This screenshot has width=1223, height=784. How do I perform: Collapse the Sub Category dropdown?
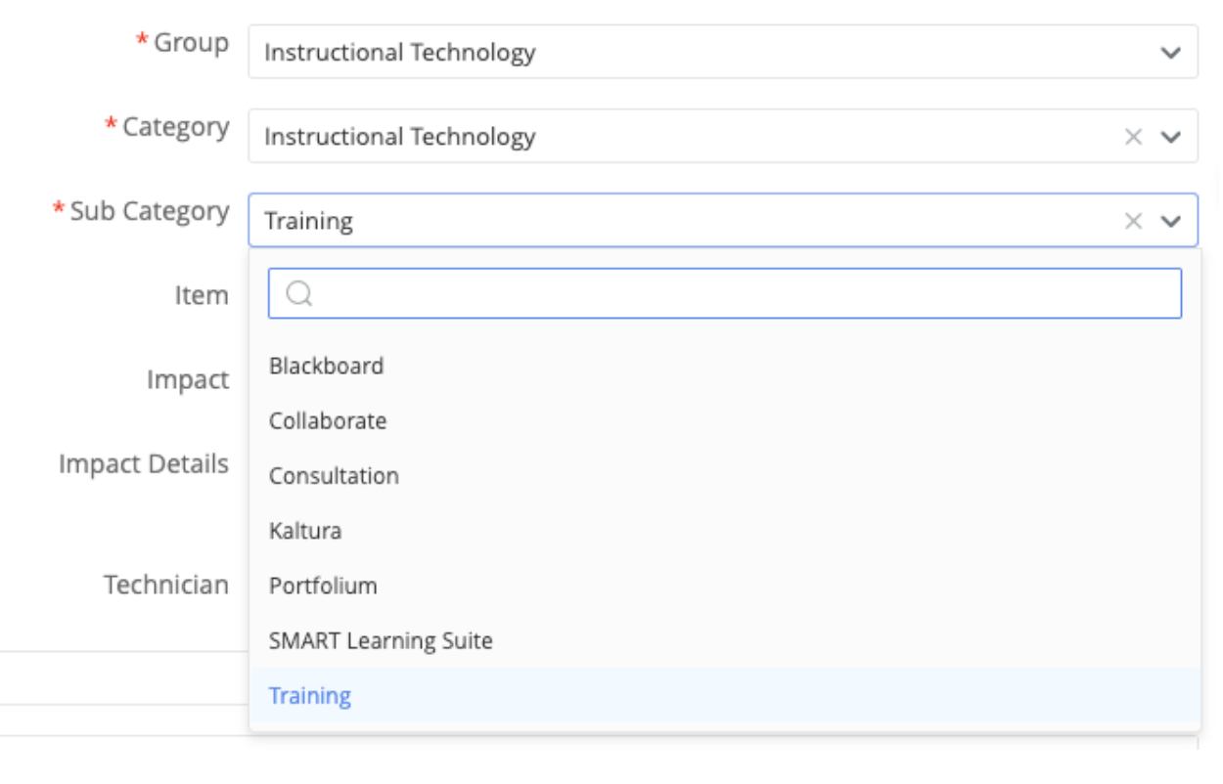[x=1168, y=222]
